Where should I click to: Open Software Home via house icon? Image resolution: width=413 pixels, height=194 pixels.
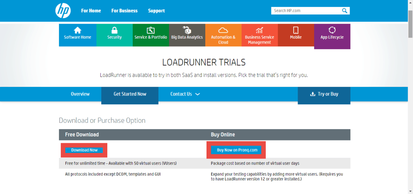[x=77, y=30]
